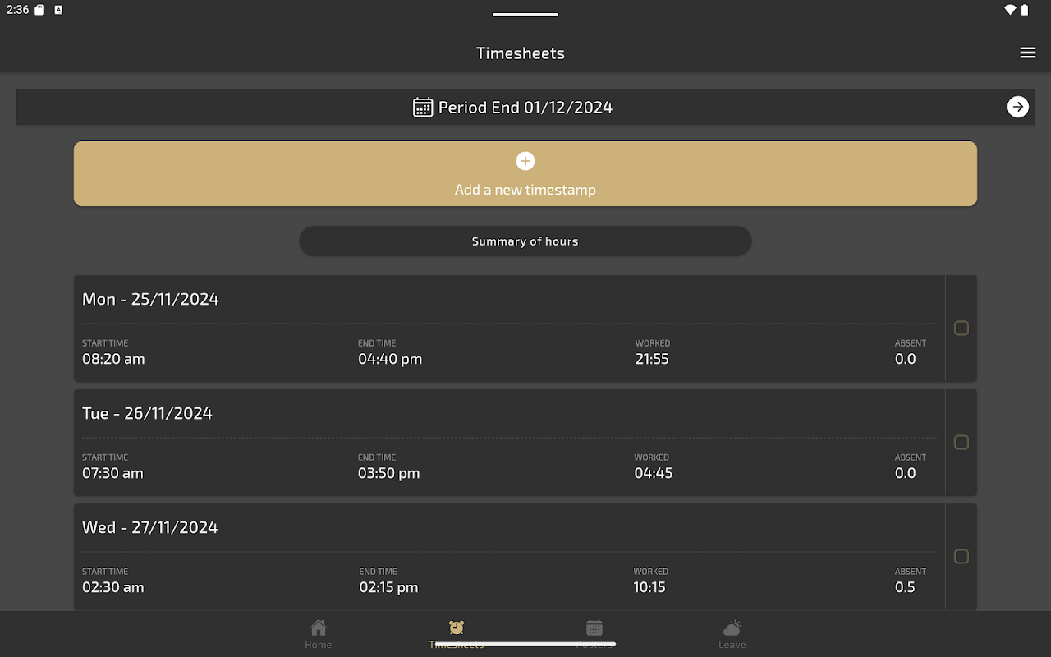The width and height of the screenshot is (1051, 657).
Task: Open the Home house icon
Action: click(319, 627)
